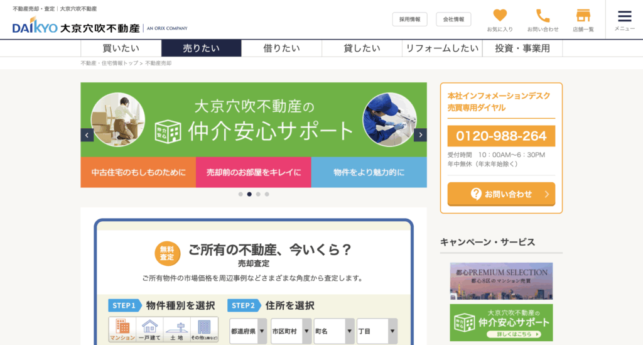The image size is (643, 345).
Task: Switch to 投資・事業用 tab
Action: pos(522,48)
